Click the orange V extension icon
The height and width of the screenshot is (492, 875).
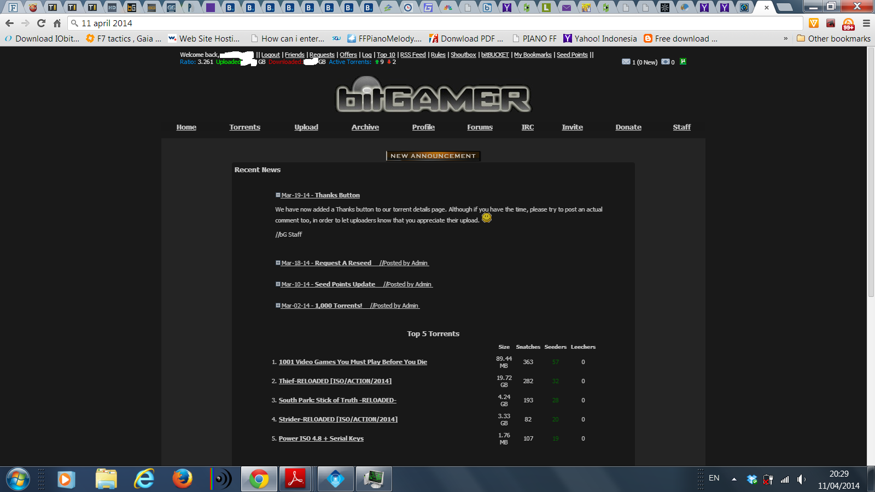814,23
